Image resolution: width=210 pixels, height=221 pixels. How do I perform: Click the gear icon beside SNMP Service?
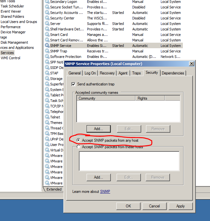coord(47,45)
